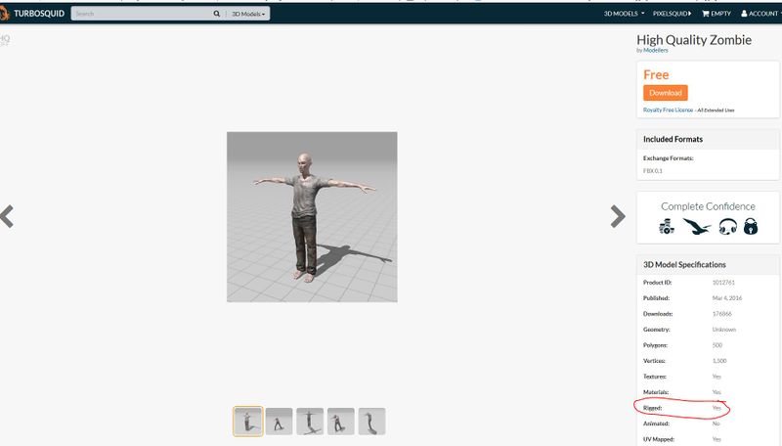The width and height of the screenshot is (782, 446).
Task: Click the Polygons value 500
Action: pyautogui.click(x=717, y=345)
